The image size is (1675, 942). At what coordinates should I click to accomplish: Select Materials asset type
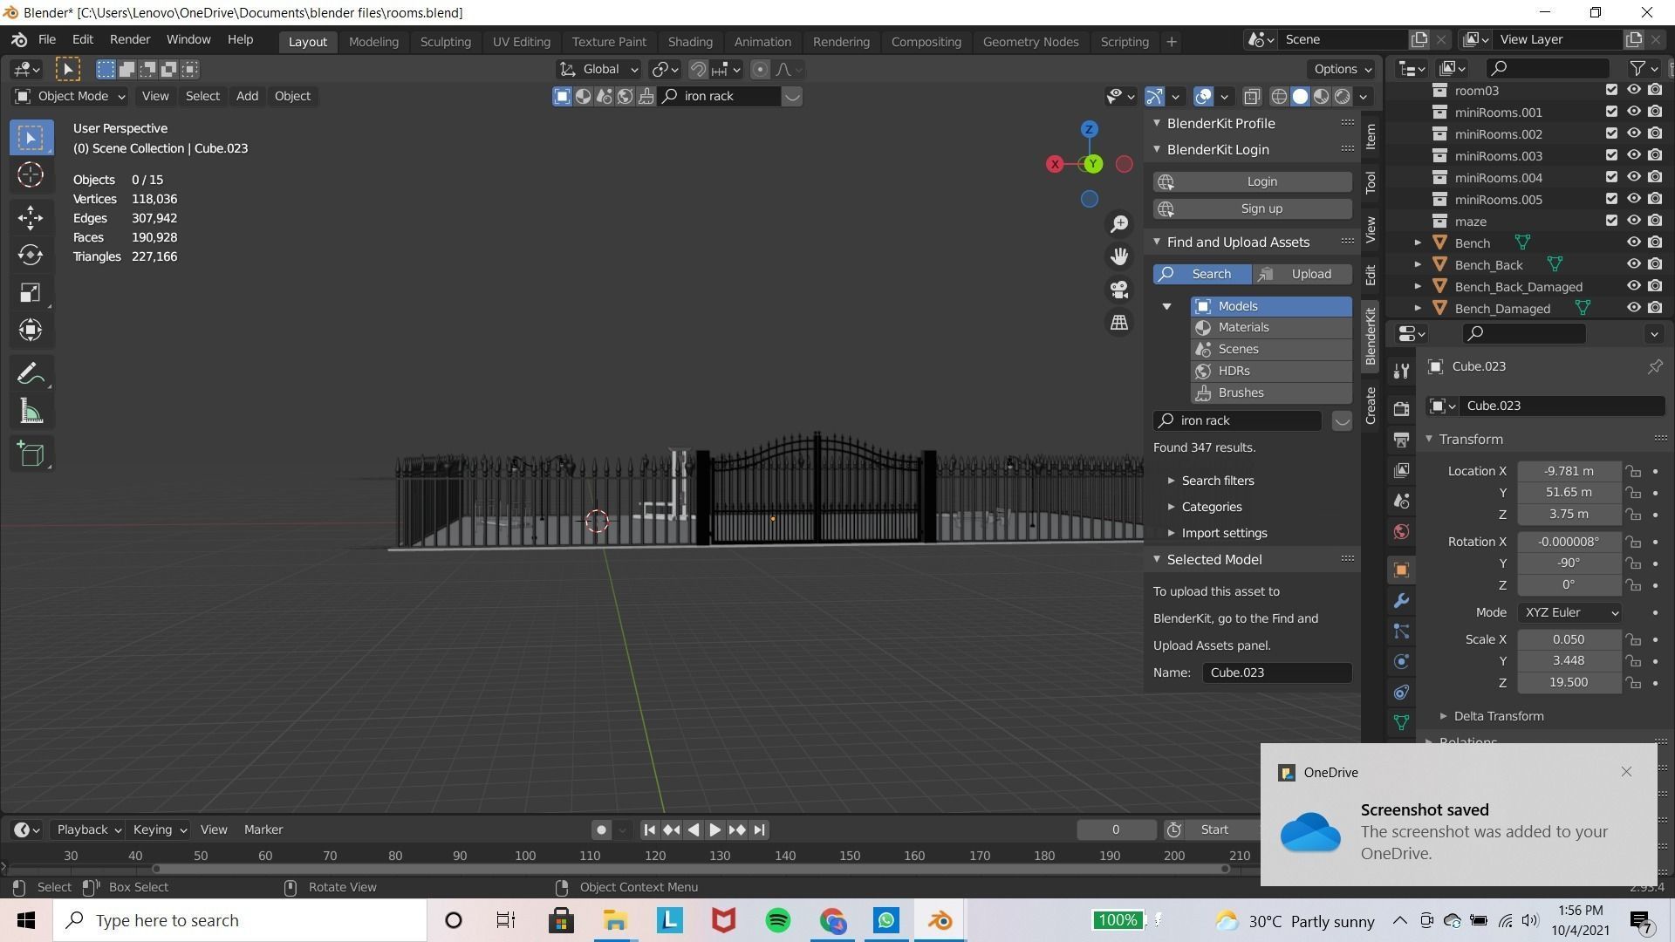[1271, 328]
